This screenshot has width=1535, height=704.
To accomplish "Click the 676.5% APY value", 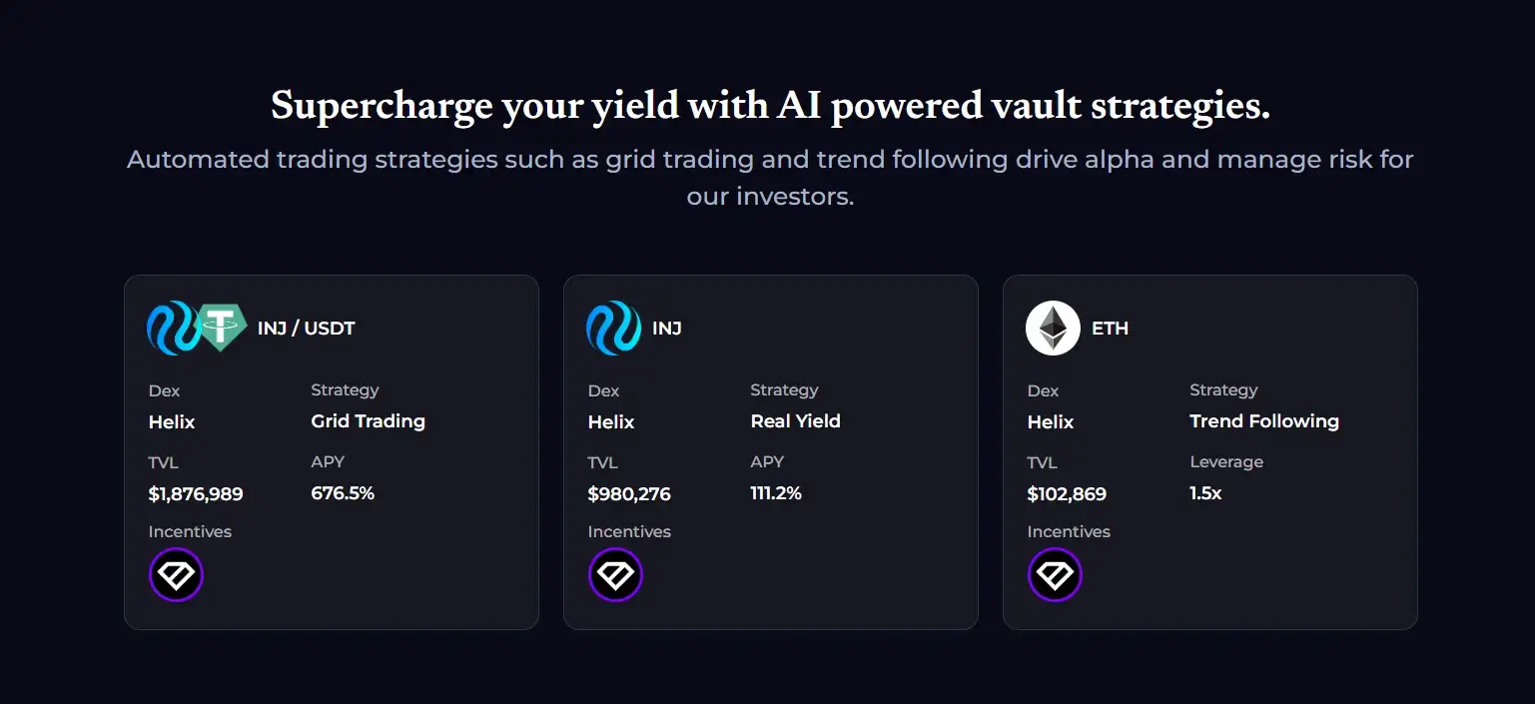I will (x=343, y=493).
